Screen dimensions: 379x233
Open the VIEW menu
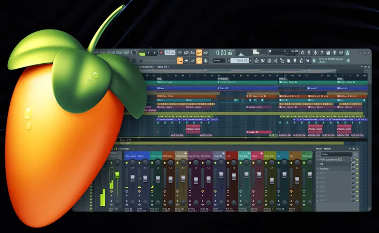pyautogui.click(x=103, y=53)
